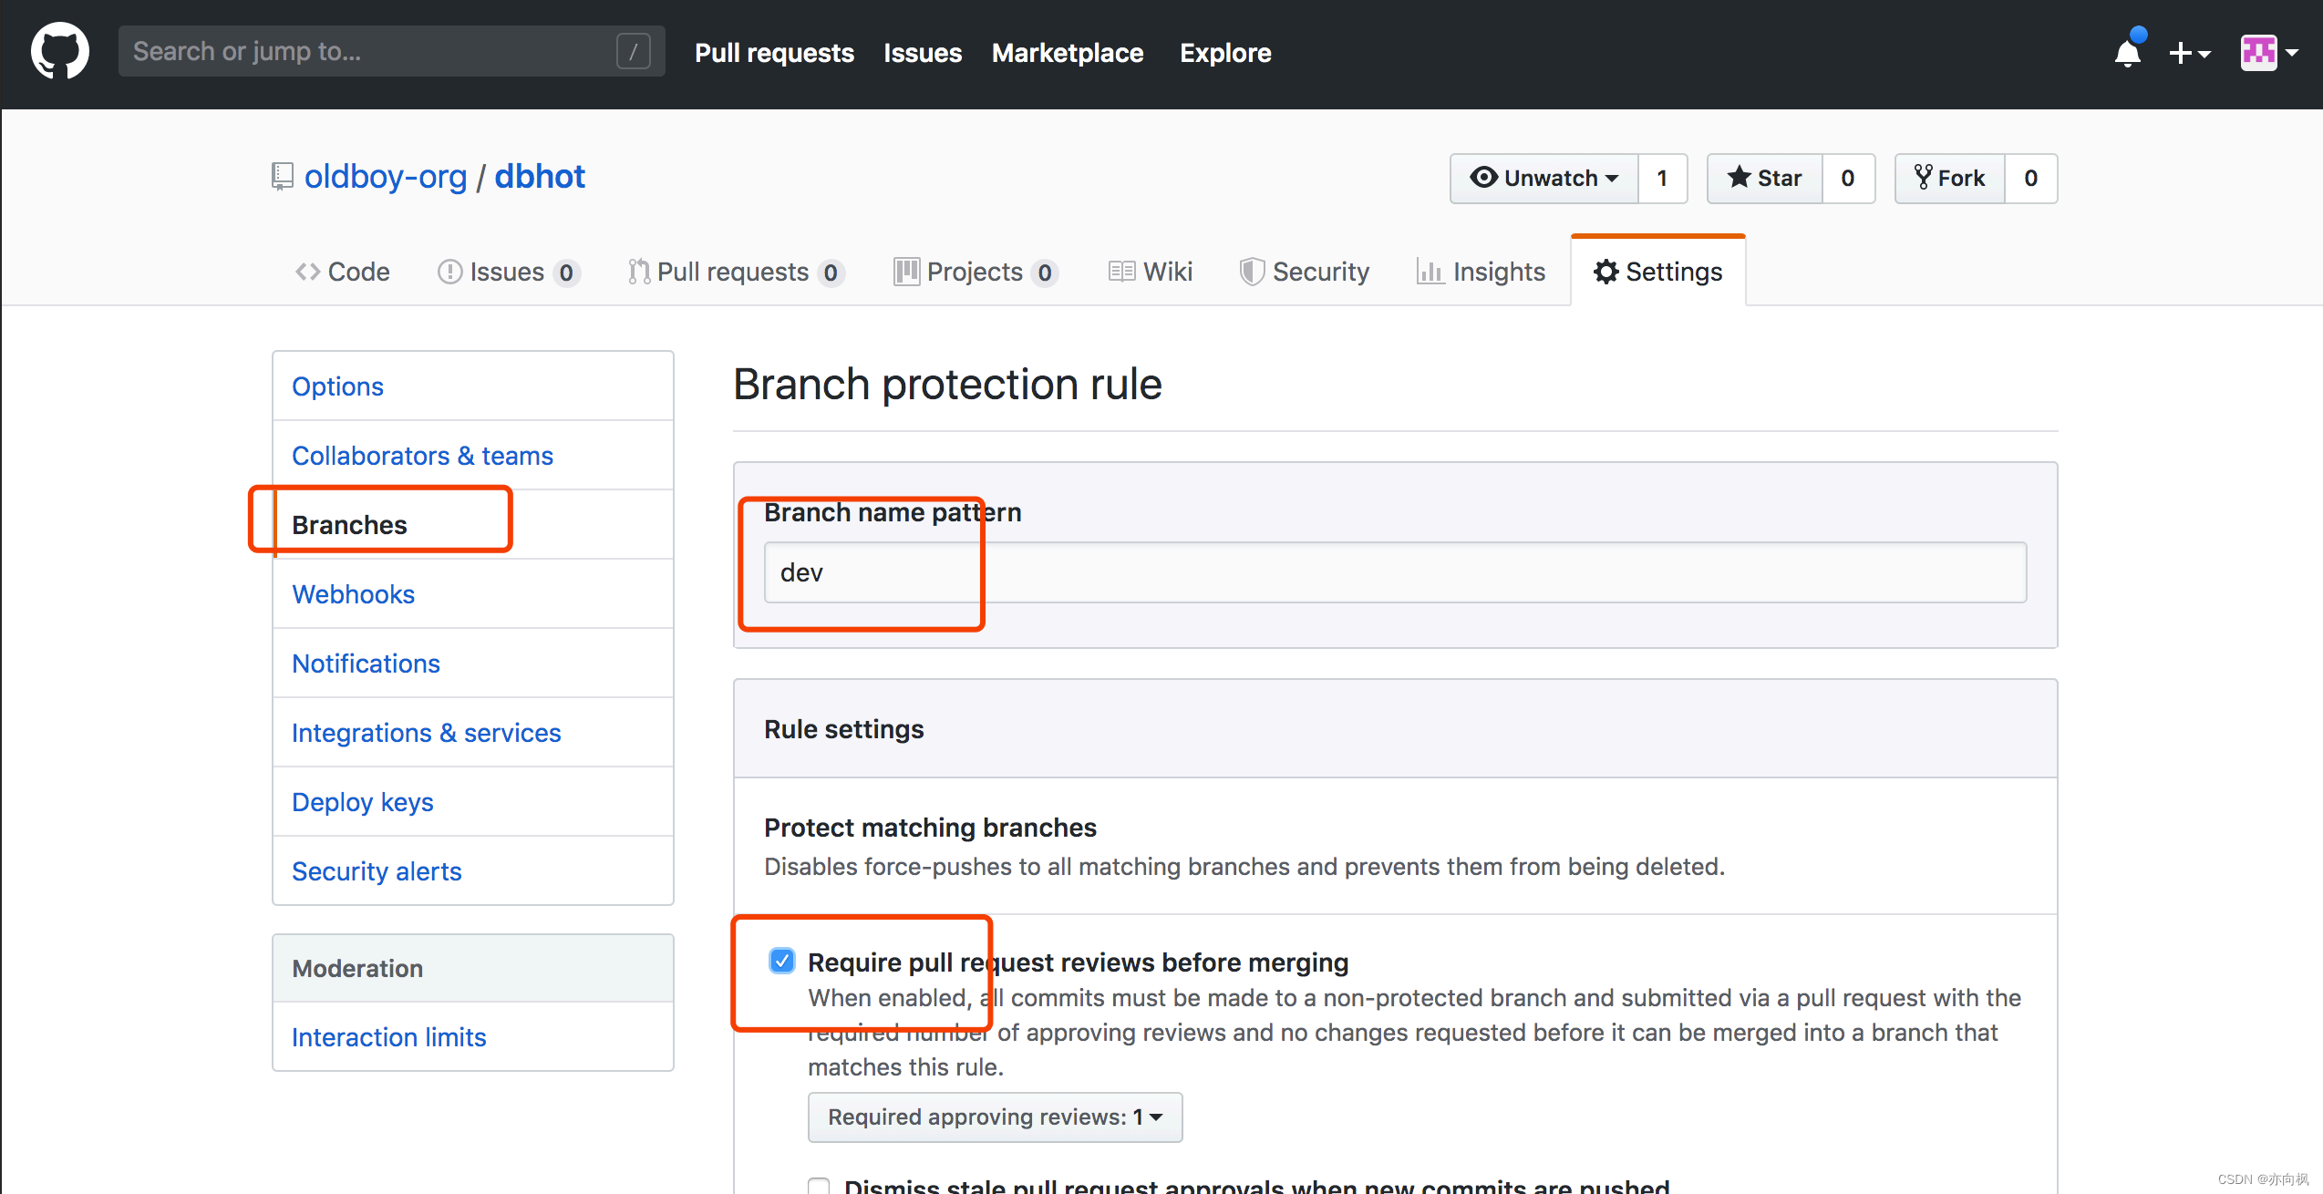Switch to the Code tab
The height and width of the screenshot is (1194, 2323).
pyautogui.click(x=343, y=272)
